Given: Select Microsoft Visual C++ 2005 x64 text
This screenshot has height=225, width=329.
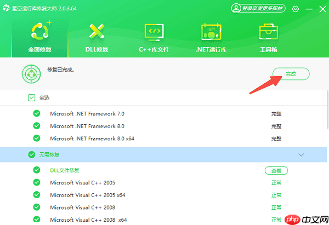Looking at the screenshot, I should tap(88, 195).
